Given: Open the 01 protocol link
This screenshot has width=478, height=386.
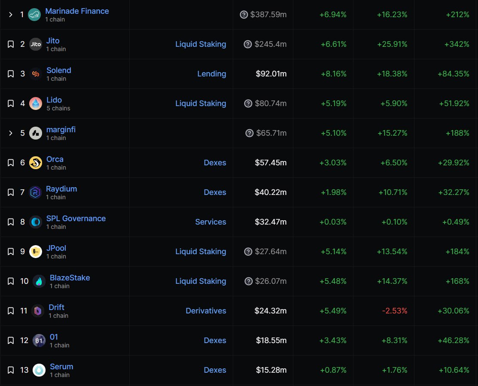Looking at the screenshot, I should point(54,337).
